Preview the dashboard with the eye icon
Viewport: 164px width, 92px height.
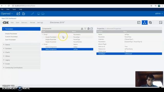pos(161,22)
